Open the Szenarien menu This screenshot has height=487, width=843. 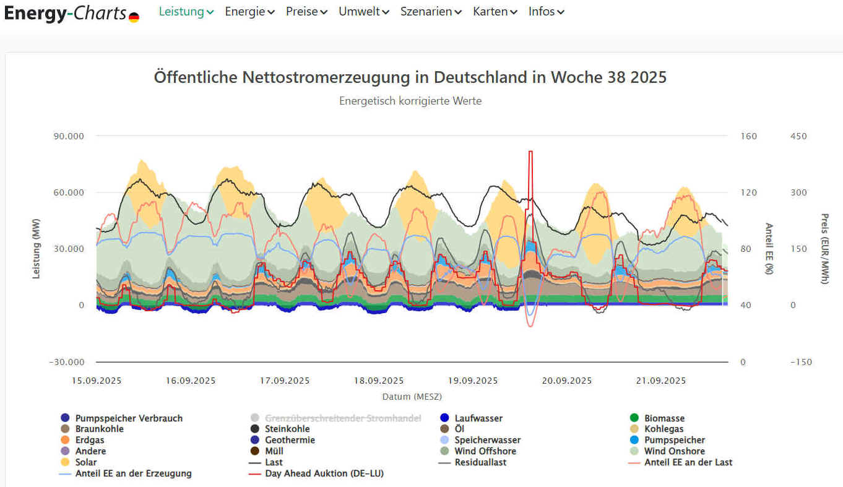pos(431,12)
